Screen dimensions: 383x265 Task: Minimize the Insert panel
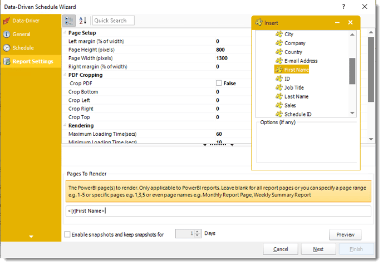click(337, 23)
